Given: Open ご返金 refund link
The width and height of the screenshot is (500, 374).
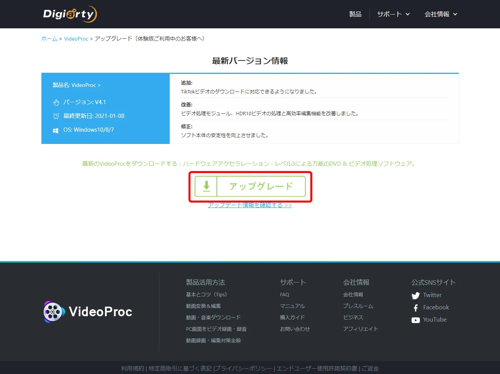Looking at the screenshot, I should 370,368.
